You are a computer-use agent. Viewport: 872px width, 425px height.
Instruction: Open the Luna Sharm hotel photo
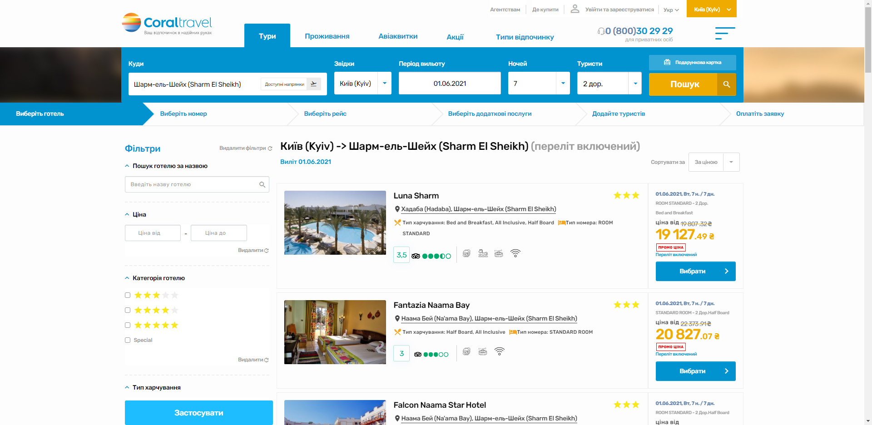tap(335, 222)
